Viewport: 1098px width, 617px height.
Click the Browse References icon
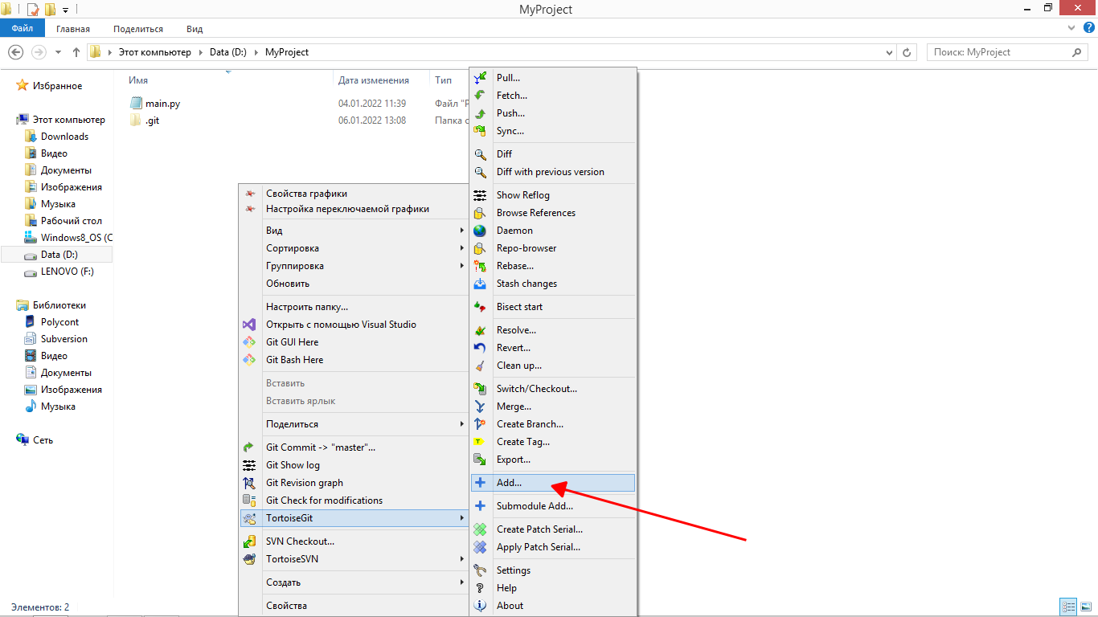click(481, 213)
